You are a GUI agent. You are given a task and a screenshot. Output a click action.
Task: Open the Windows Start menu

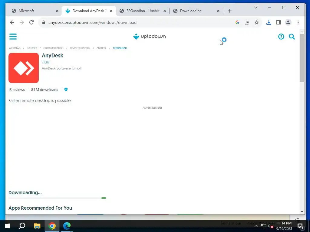[x=7, y=226]
